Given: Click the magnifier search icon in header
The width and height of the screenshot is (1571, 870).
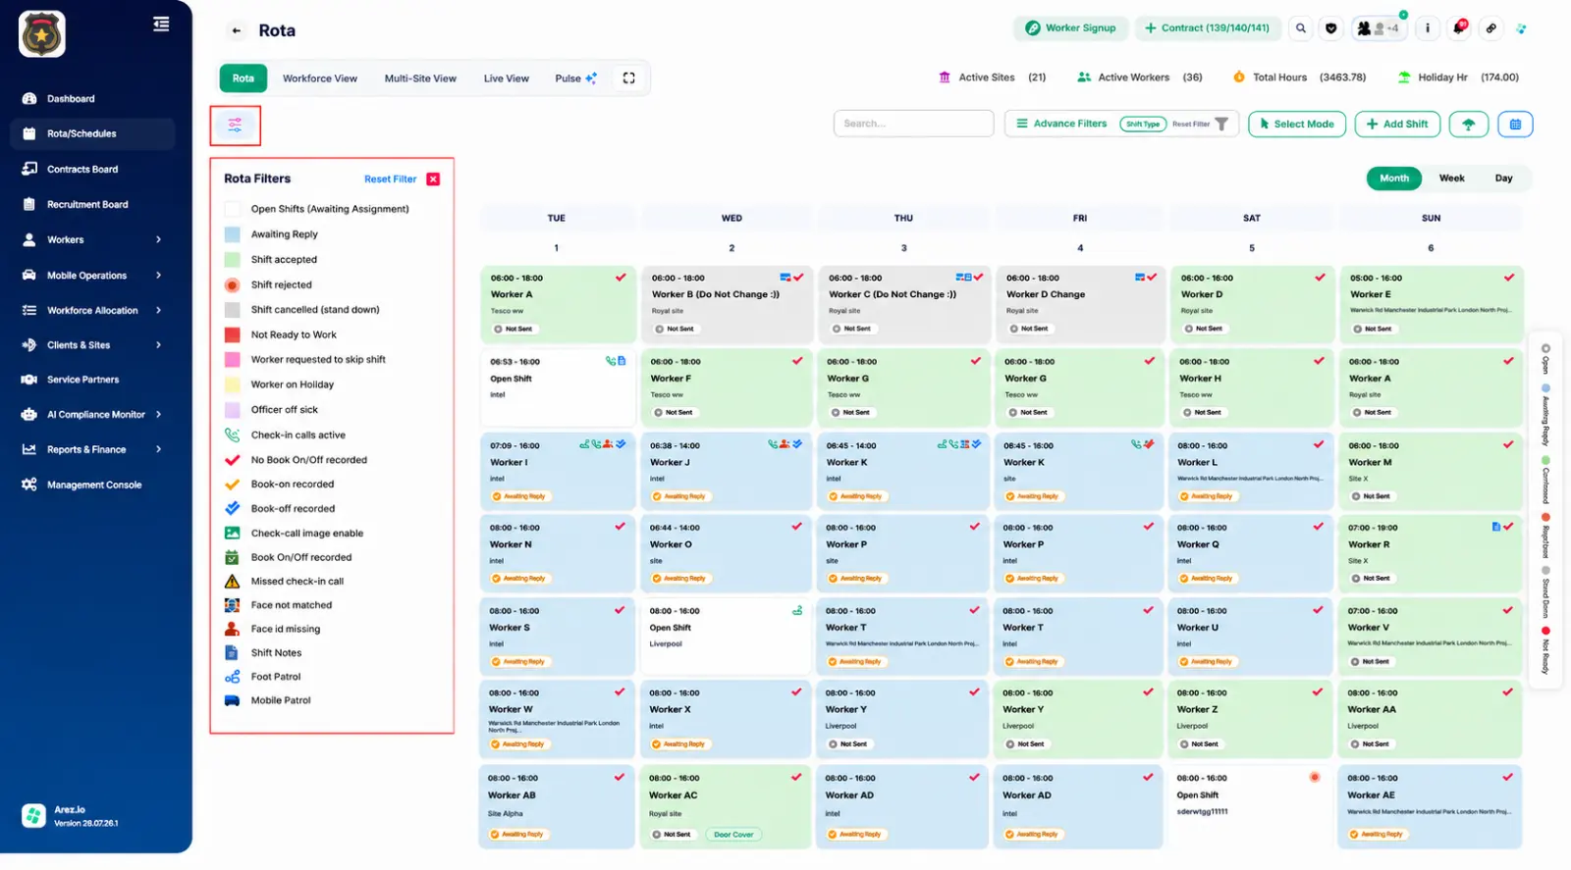Looking at the screenshot, I should pos(1301,28).
